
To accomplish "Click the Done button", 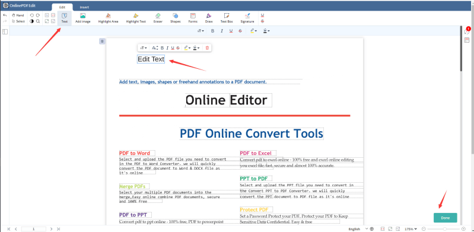I will click(x=446, y=218).
